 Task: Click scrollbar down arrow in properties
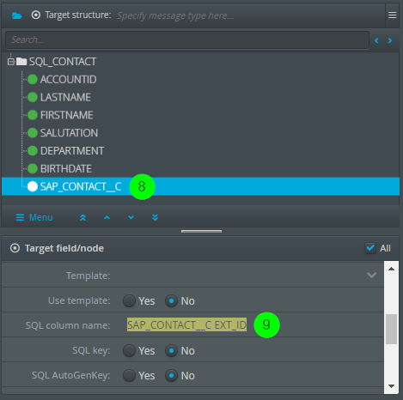point(391,386)
